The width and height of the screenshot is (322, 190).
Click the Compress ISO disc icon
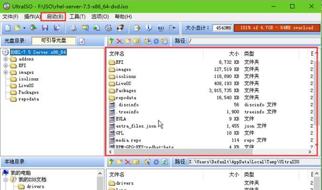[97, 28]
